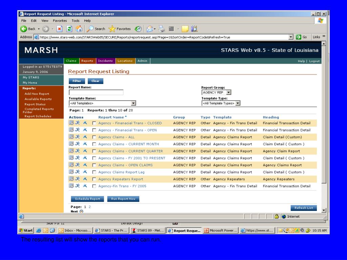The image size is (347, 260).
Task: Click the third action icon for Agency Claims - CURRENT QUARTER
Action: point(85,151)
